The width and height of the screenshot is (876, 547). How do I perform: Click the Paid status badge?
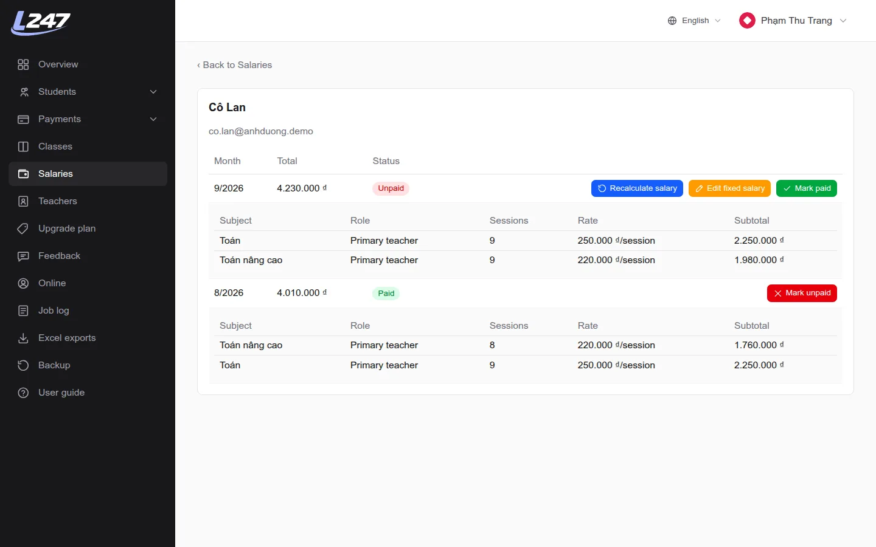coord(386,293)
